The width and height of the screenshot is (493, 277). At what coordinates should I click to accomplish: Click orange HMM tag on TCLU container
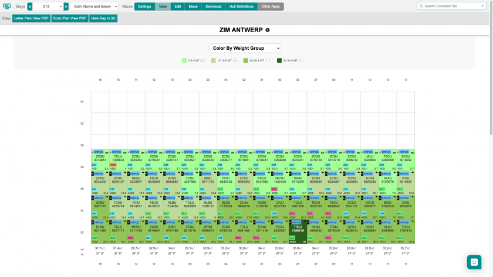point(113,165)
